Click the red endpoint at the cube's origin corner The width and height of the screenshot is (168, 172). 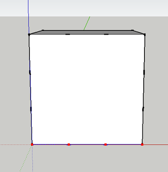pyautogui.click(x=32, y=144)
